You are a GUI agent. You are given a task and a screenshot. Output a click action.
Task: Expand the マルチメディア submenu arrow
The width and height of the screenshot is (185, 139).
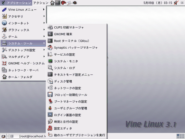tap(44, 56)
